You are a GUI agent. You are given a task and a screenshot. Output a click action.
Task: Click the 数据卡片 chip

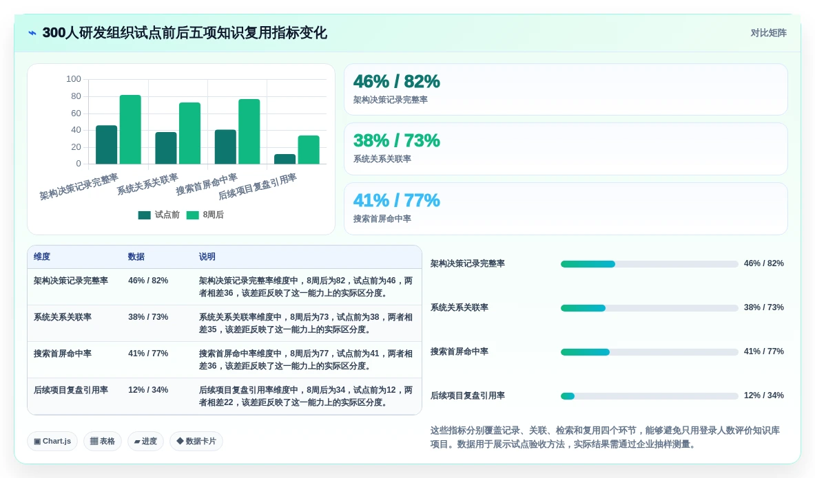point(196,441)
